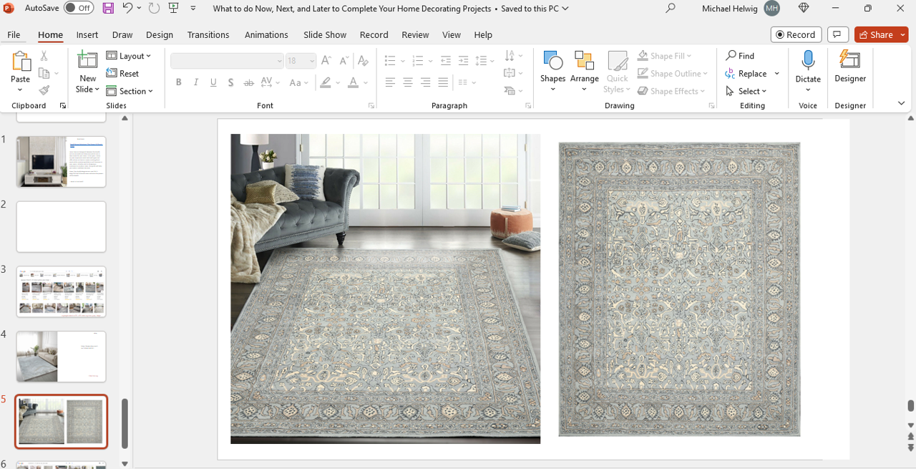Toggle Italic formatting
The height and width of the screenshot is (469, 916).
click(x=196, y=83)
